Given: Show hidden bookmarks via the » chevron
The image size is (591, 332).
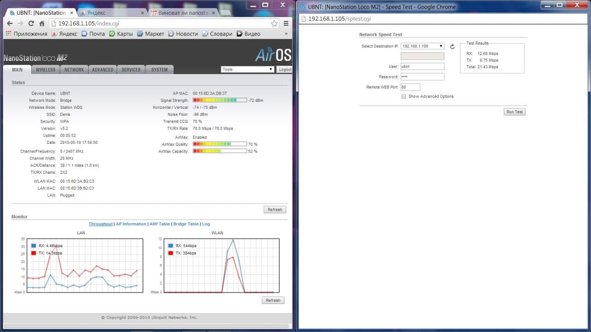Looking at the screenshot, I should pos(286,34).
